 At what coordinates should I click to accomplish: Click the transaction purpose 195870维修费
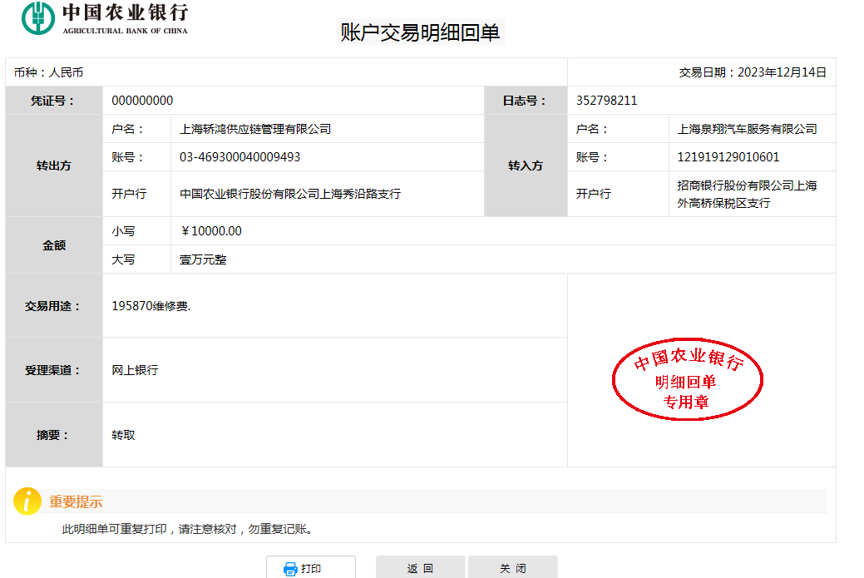pos(151,306)
